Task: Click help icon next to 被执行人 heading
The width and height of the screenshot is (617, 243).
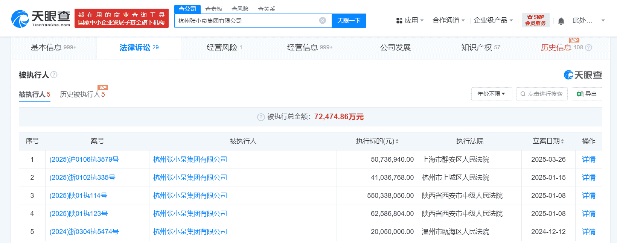Action: point(54,74)
